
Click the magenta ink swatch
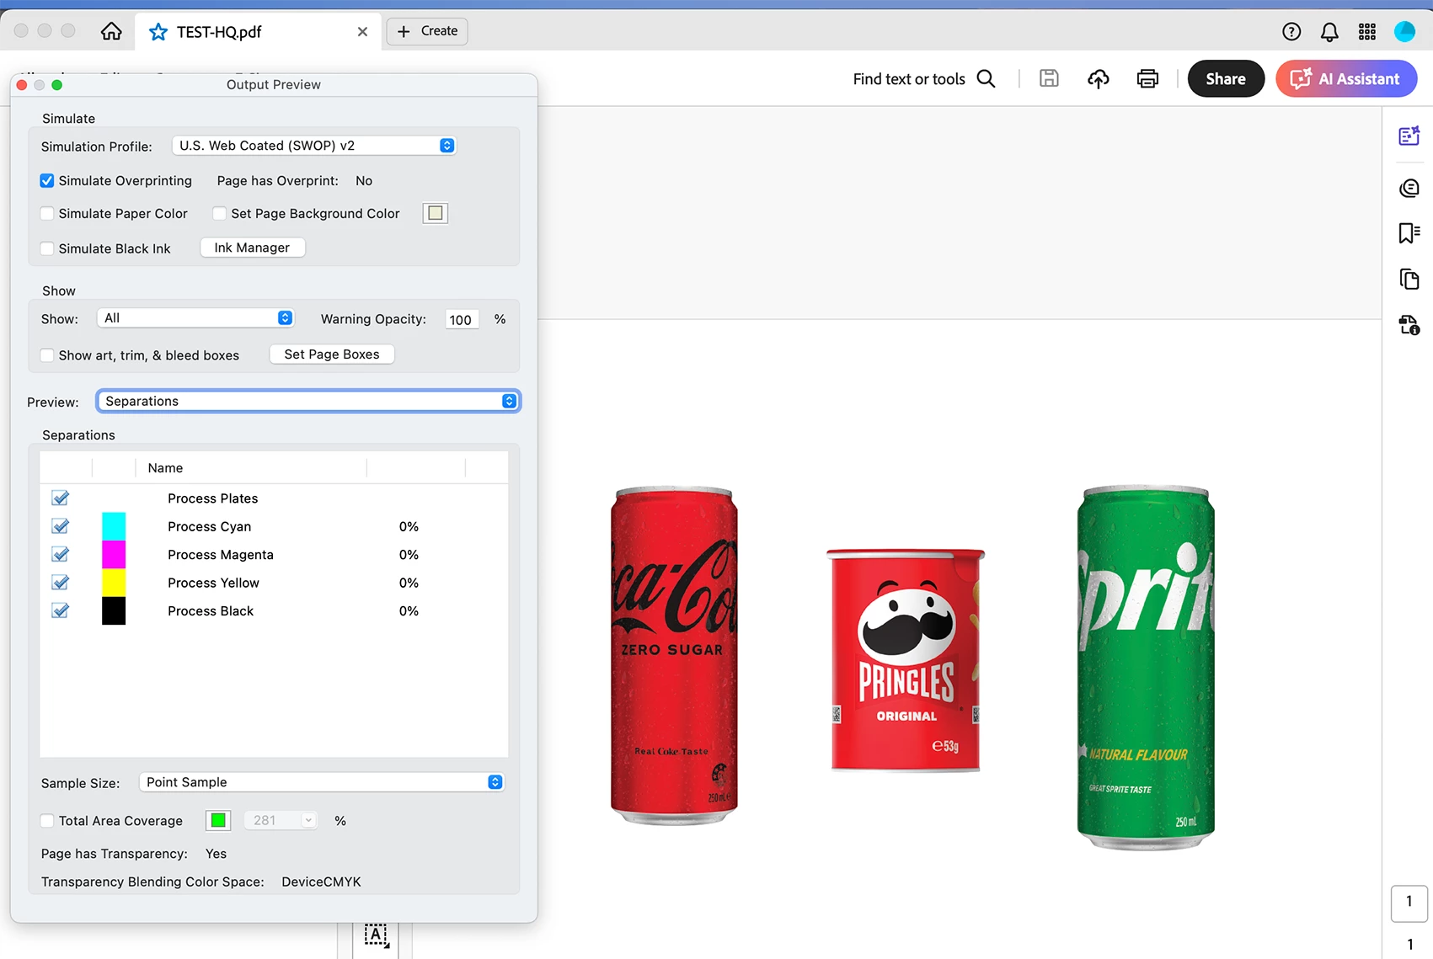click(x=114, y=554)
